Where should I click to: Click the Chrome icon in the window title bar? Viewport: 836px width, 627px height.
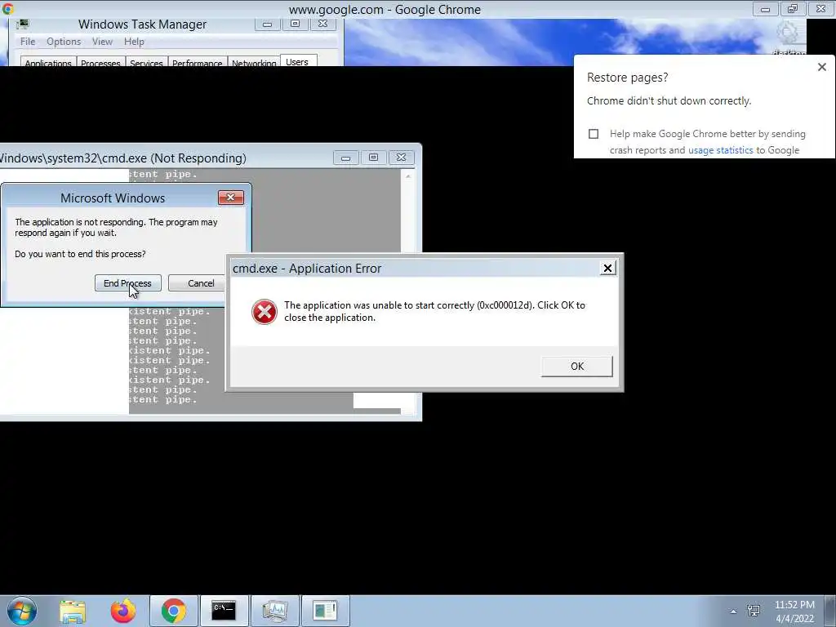(x=7, y=8)
